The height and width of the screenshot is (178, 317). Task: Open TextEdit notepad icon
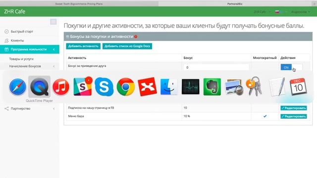tap(277, 87)
